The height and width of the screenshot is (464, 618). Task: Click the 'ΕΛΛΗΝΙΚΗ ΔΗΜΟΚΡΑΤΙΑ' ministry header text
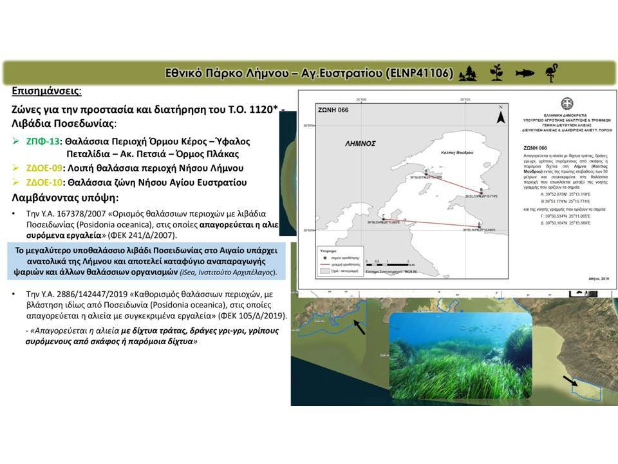566,115
